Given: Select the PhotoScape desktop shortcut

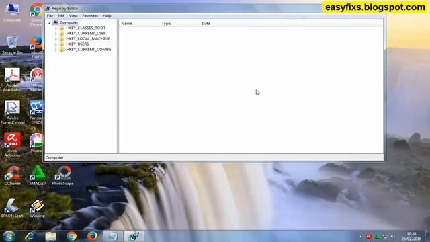Looking at the screenshot, I should (x=62, y=175).
